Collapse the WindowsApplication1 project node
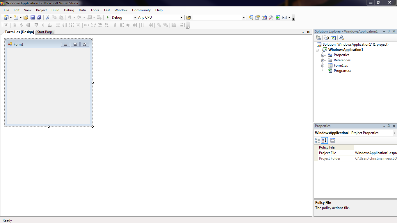 click(317, 50)
